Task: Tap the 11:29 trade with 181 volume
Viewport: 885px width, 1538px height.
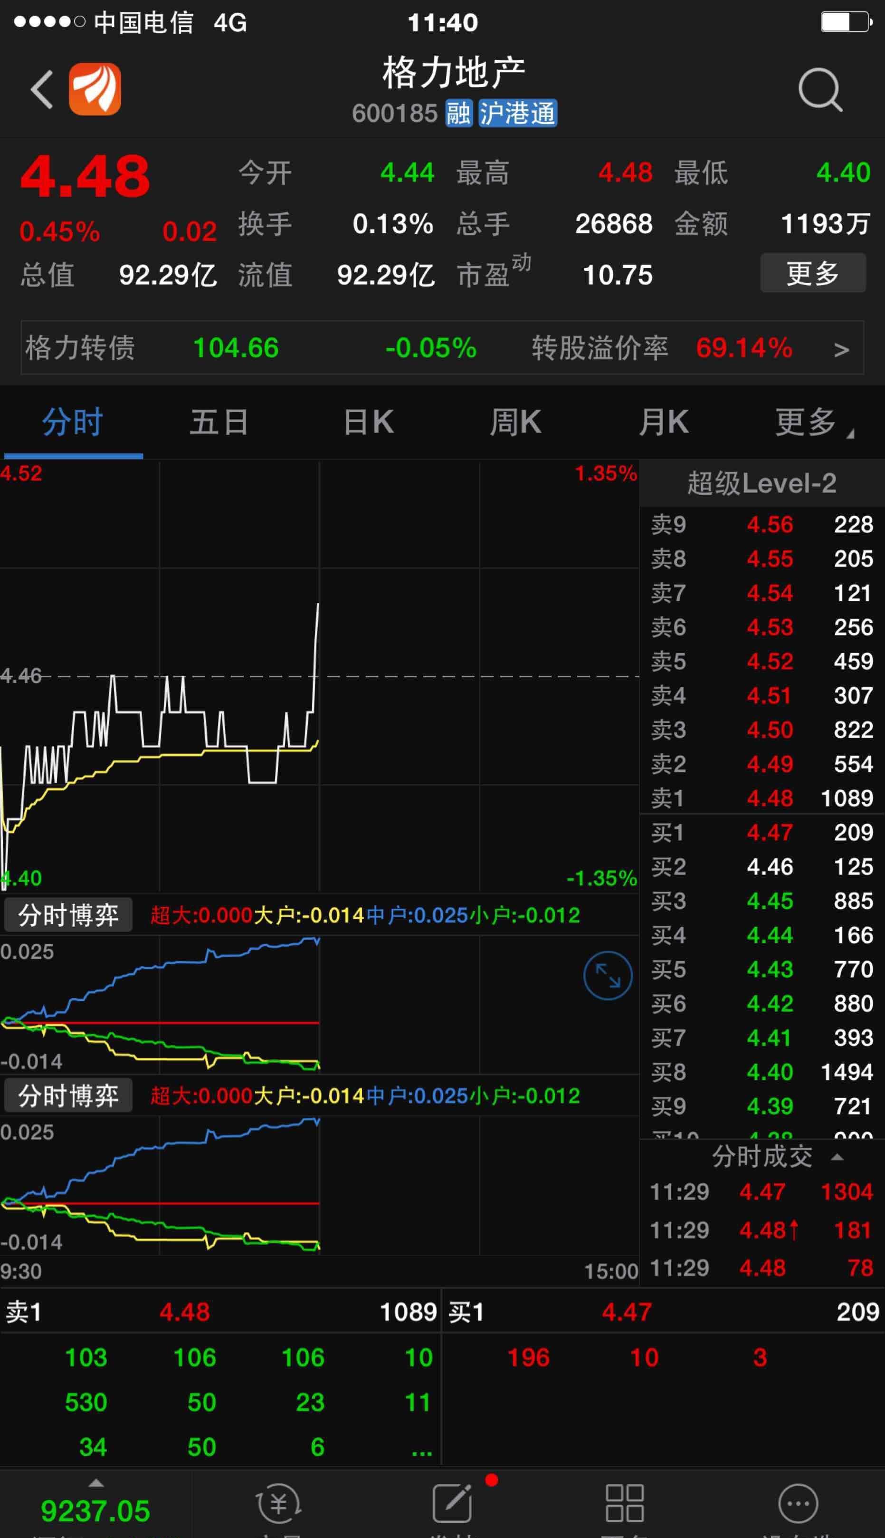Action: coord(761,1230)
